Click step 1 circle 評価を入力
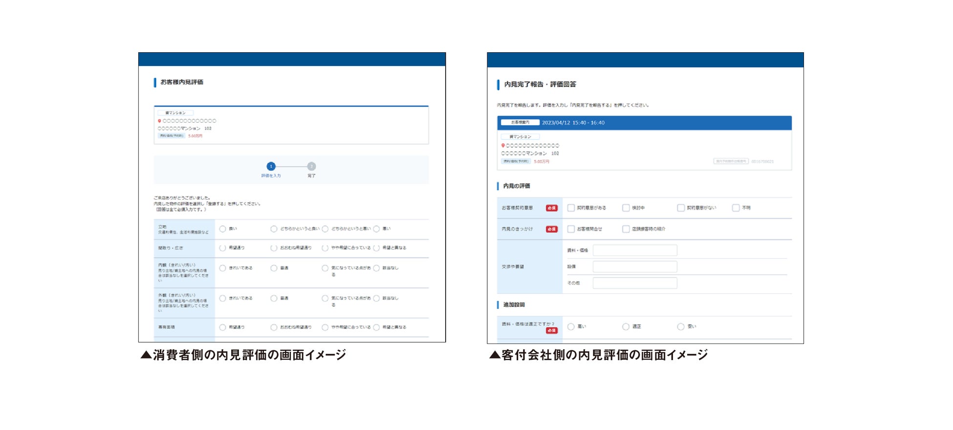This screenshot has height=430, width=953. 271,166
